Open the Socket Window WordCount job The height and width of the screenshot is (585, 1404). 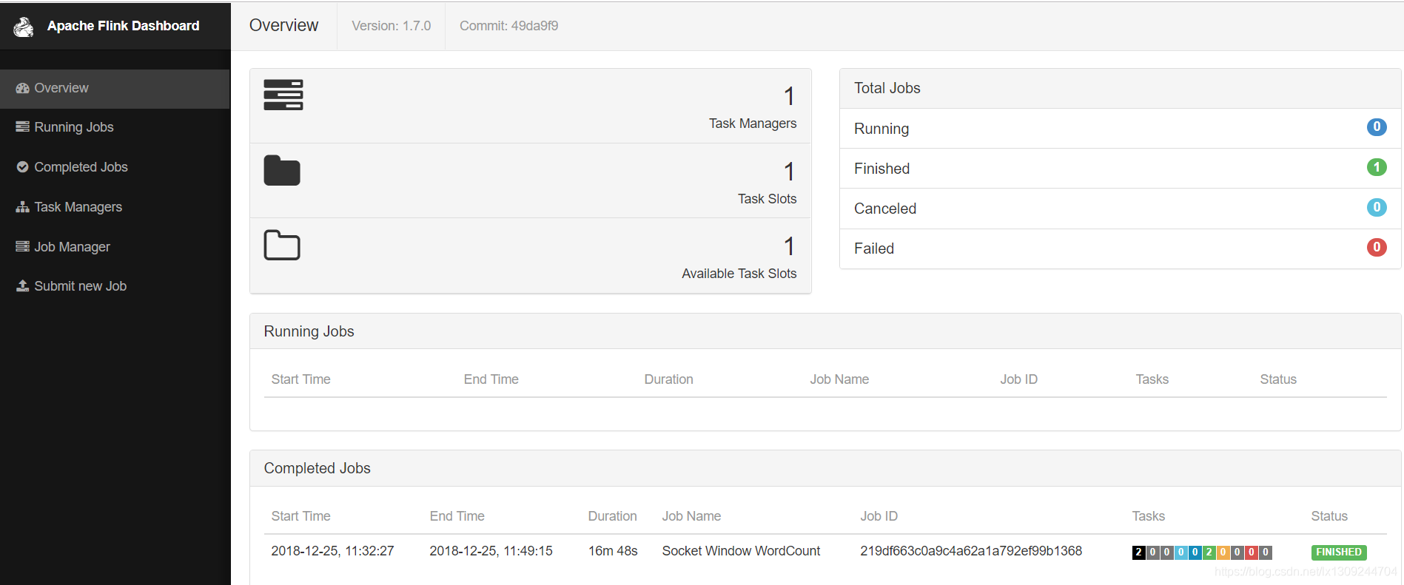point(741,551)
